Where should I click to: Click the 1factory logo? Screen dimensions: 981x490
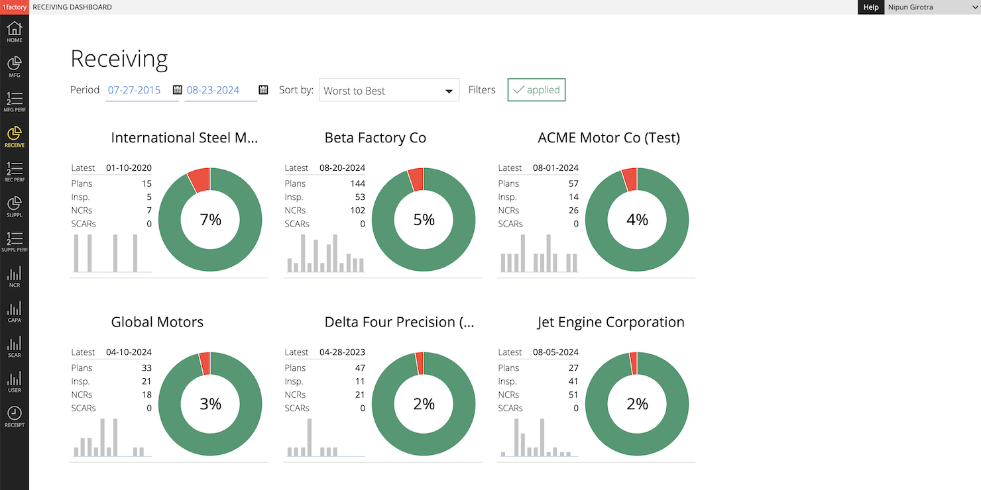point(14,7)
